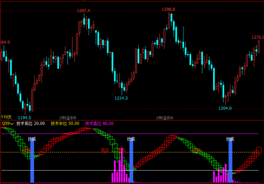
Task: Click the last red indicator box at right
Action: coord(259,150)
